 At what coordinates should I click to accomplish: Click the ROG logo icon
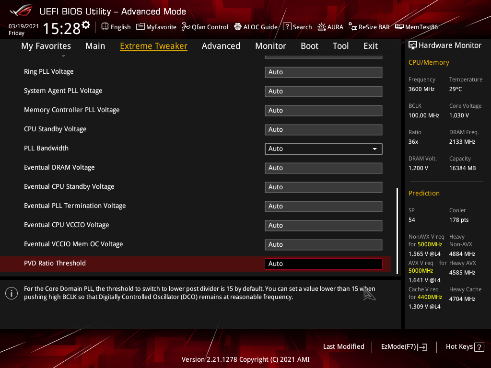(x=21, y=11)
